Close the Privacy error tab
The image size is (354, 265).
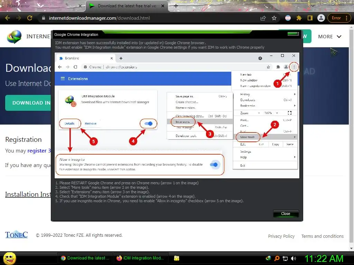[80, 6]
